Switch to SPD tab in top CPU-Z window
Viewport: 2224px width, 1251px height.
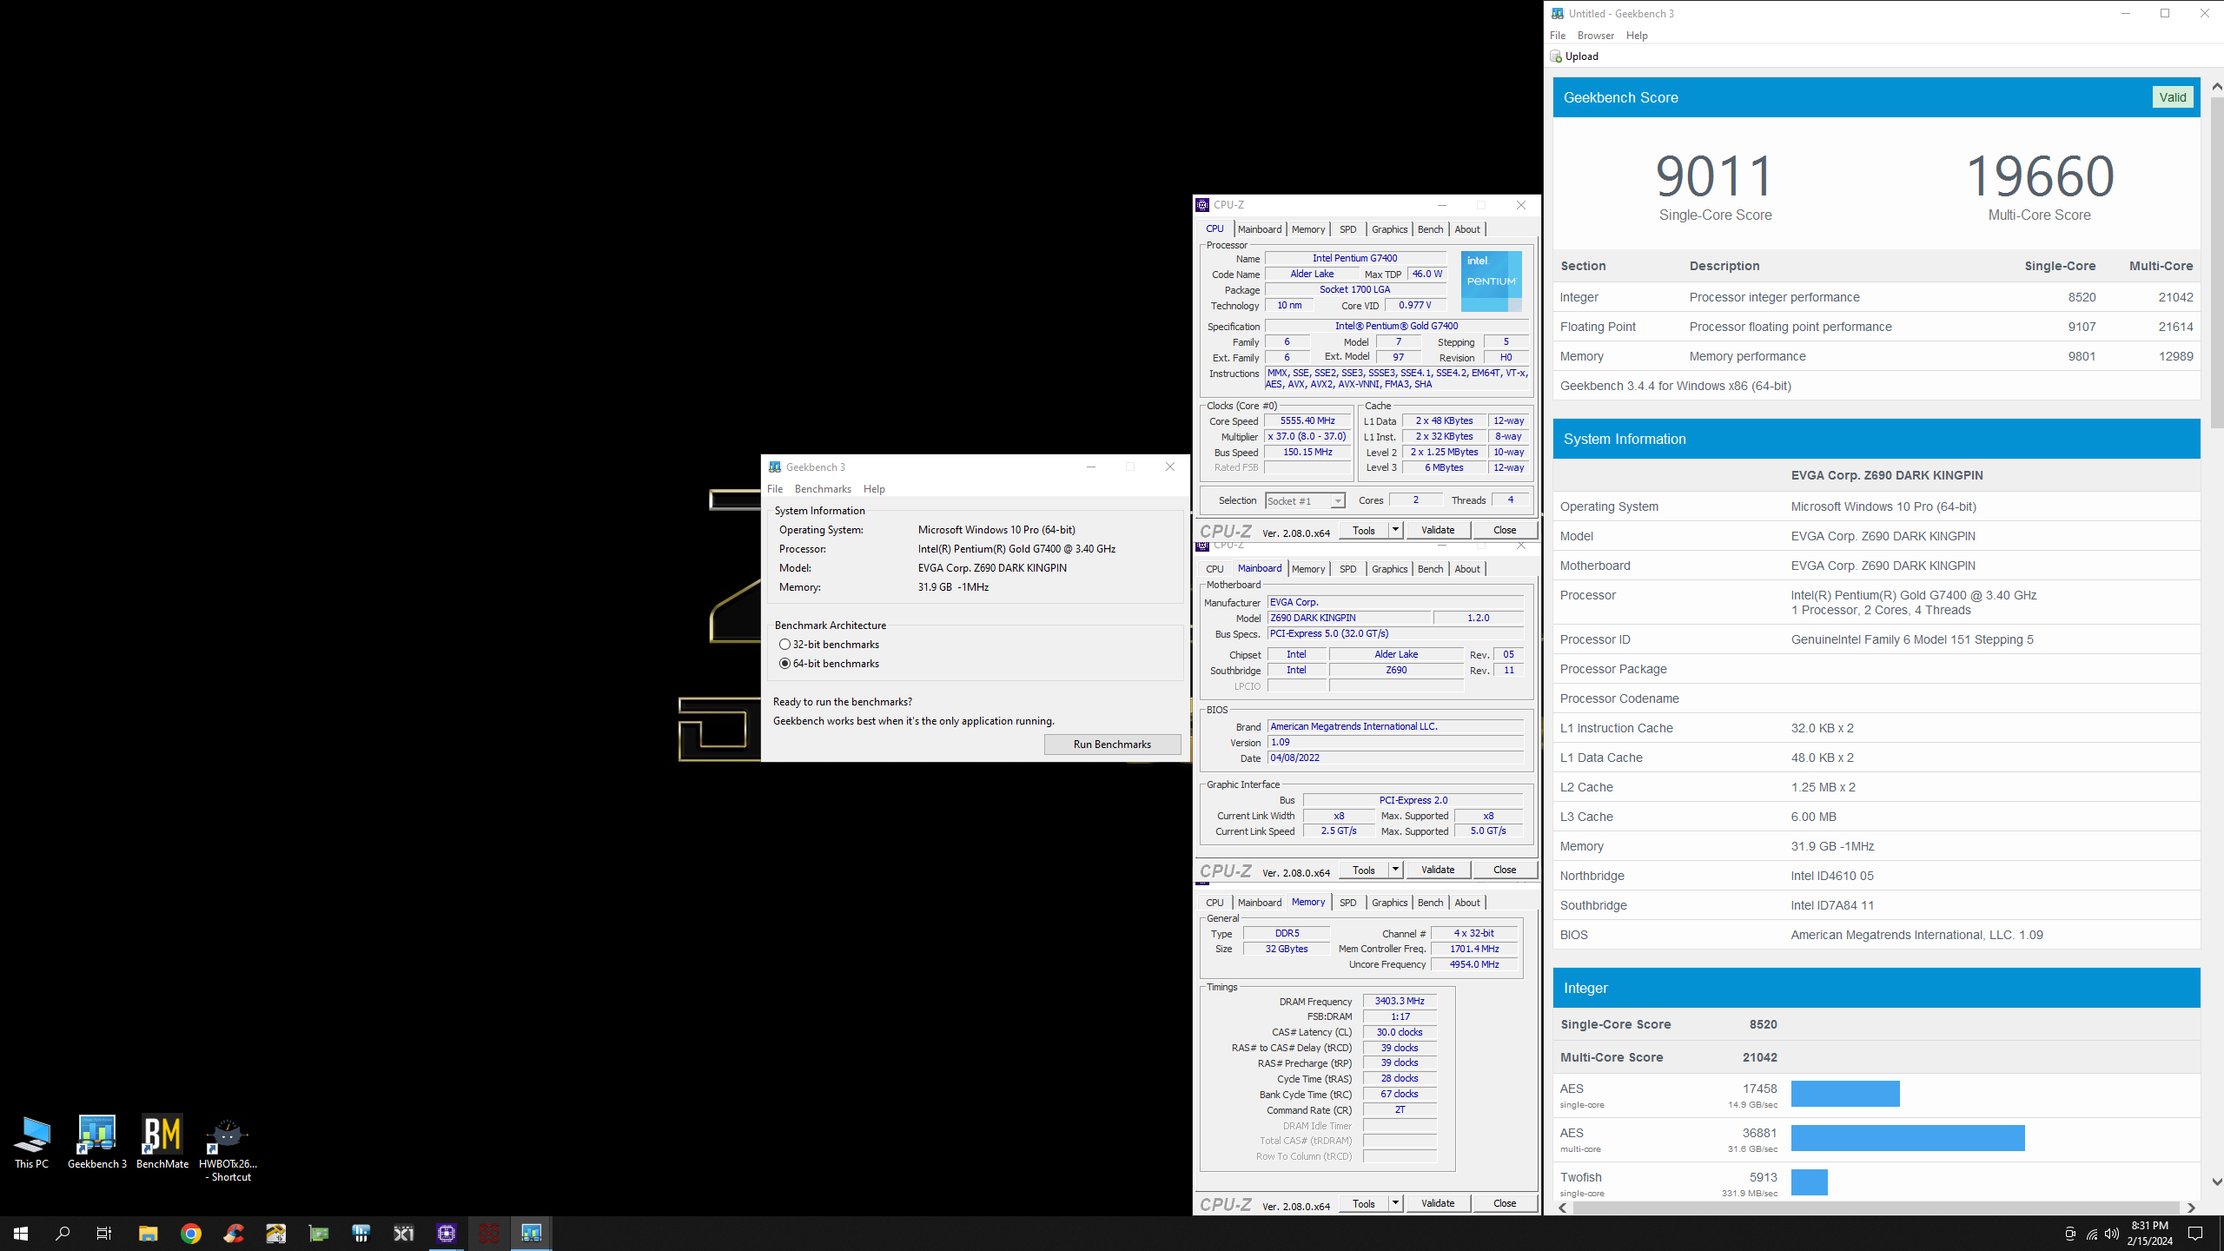(1347, 229)
